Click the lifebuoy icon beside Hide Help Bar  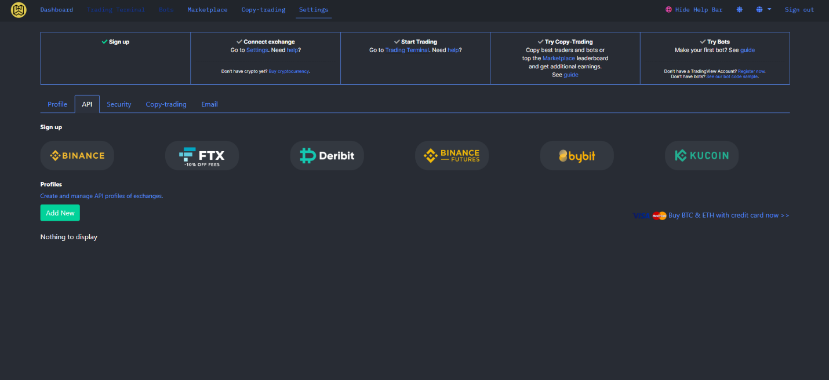click(668, 10)
